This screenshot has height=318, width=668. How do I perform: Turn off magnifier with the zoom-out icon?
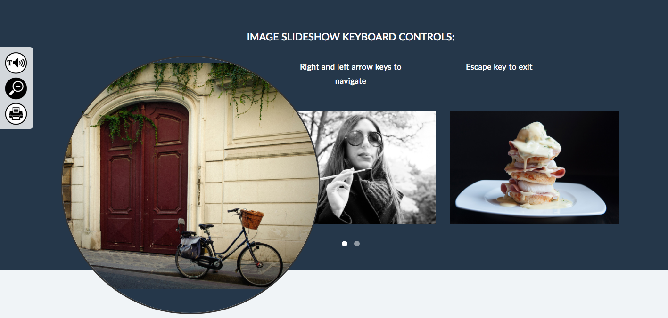click(16, 88)
